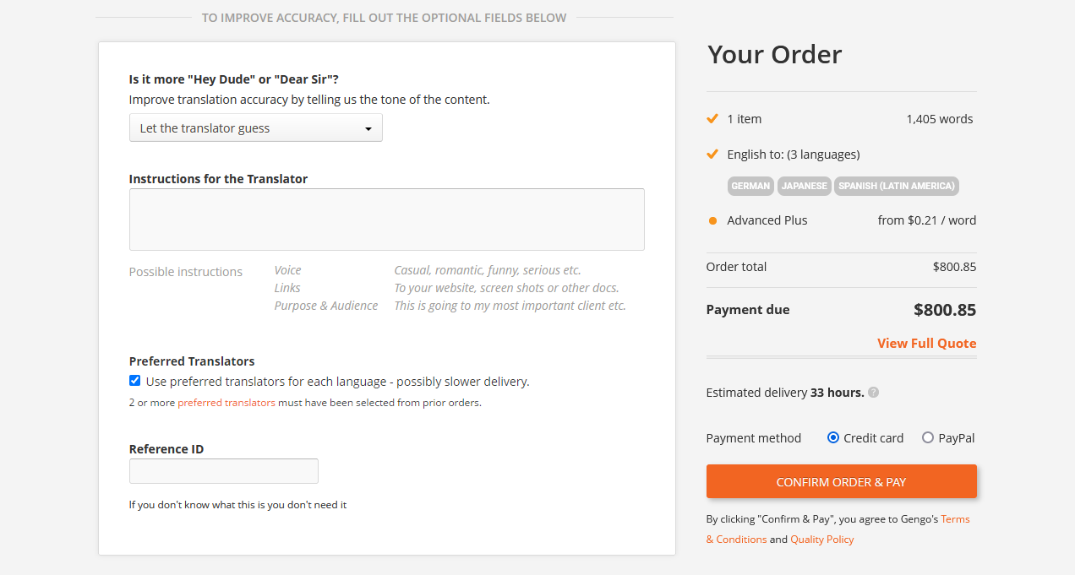Click inside Instructions for the Translator box
The height and width of the screenshot is (575, 1075).
pyautogui.click(x=387, y=220)
